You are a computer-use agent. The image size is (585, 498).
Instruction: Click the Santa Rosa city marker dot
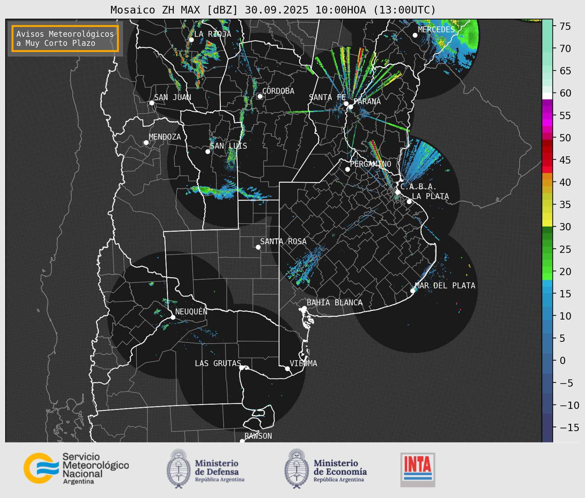(258, 247)
